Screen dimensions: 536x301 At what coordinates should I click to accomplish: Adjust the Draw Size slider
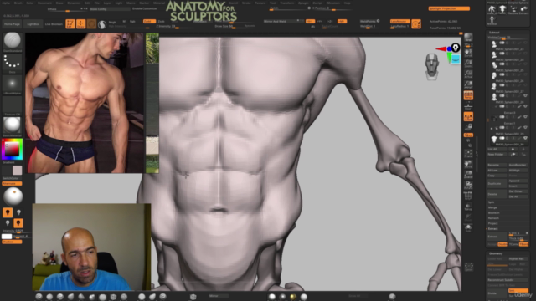point(234,26)
